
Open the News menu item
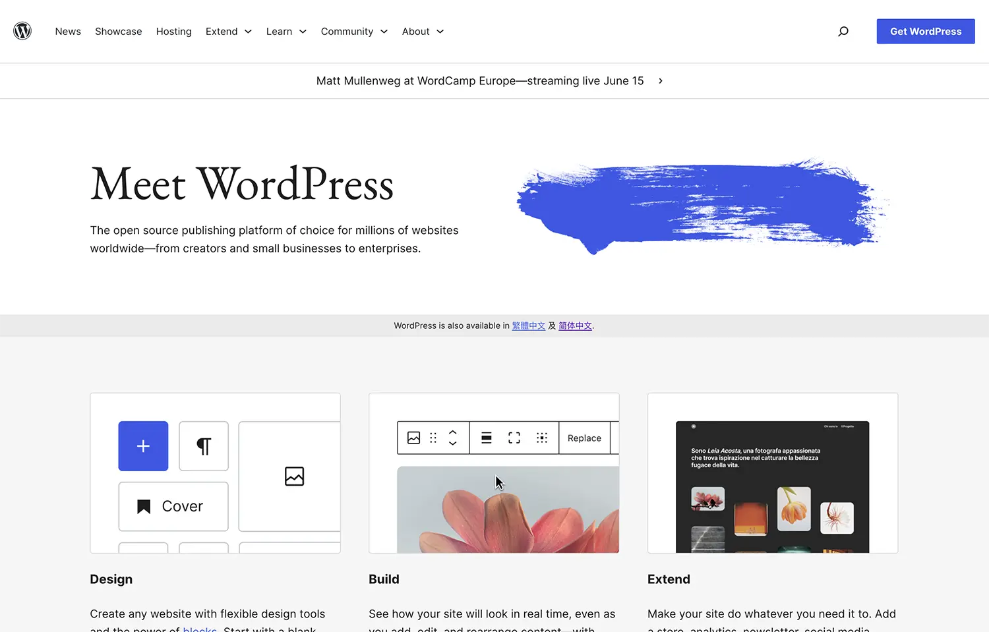[x=68, y=32]
